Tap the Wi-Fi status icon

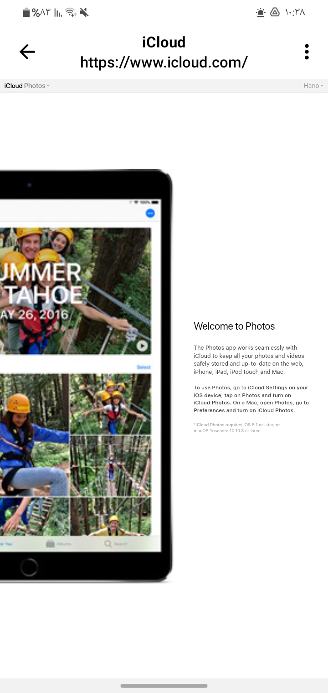(x=71, y=12)
